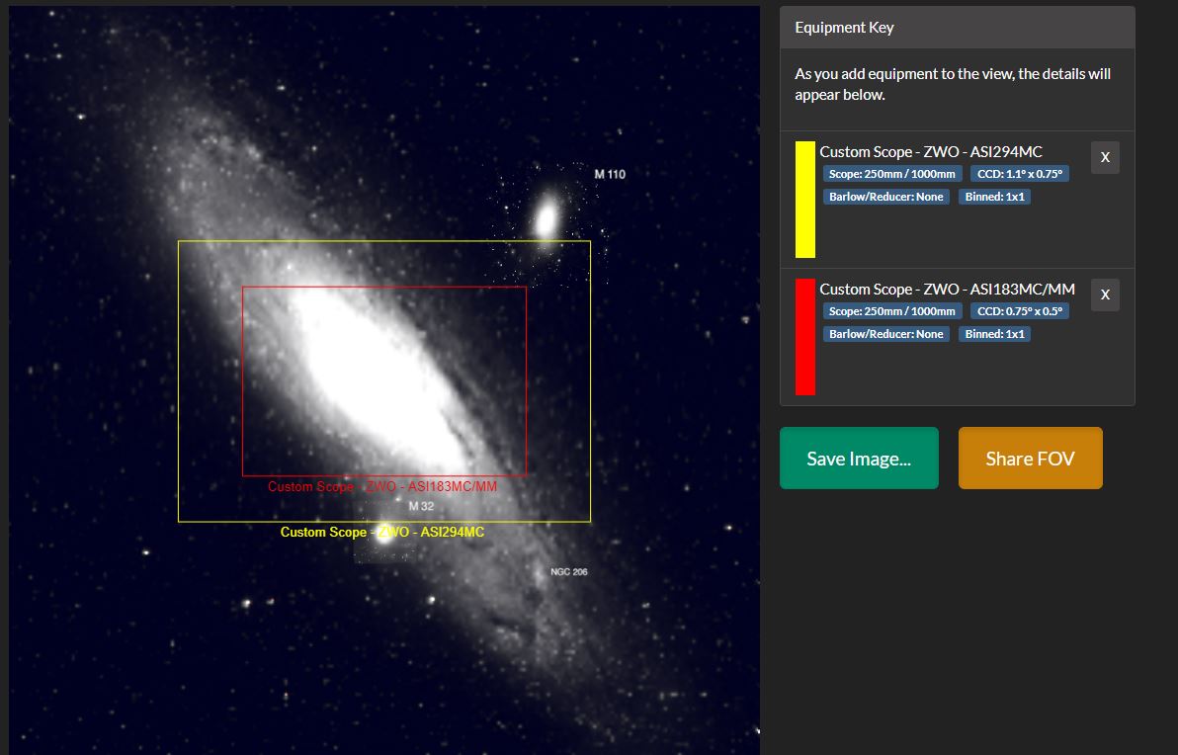Select the Scope badge under the ASI183MC/MM entry

(x=891, y=311)
